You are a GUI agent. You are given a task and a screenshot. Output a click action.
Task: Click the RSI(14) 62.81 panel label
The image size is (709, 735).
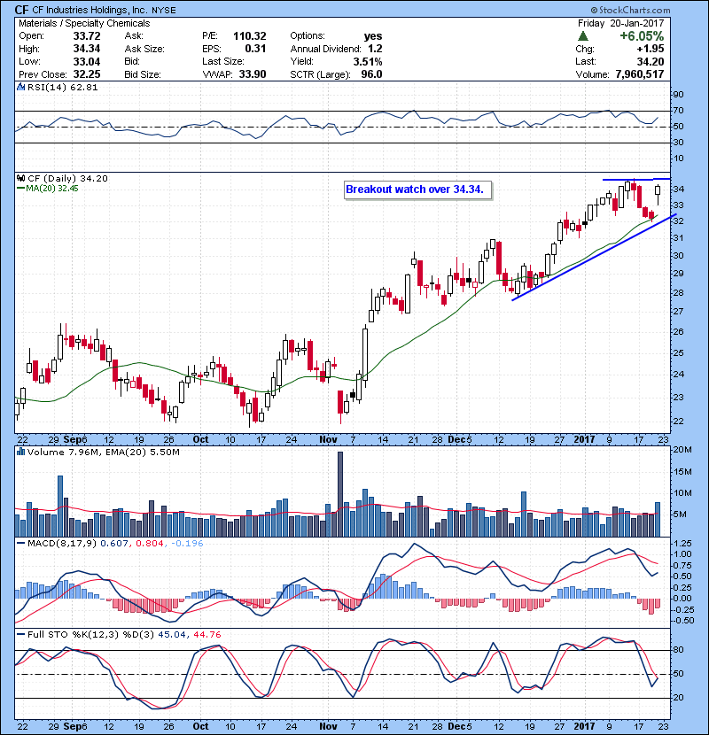(62, 87)
